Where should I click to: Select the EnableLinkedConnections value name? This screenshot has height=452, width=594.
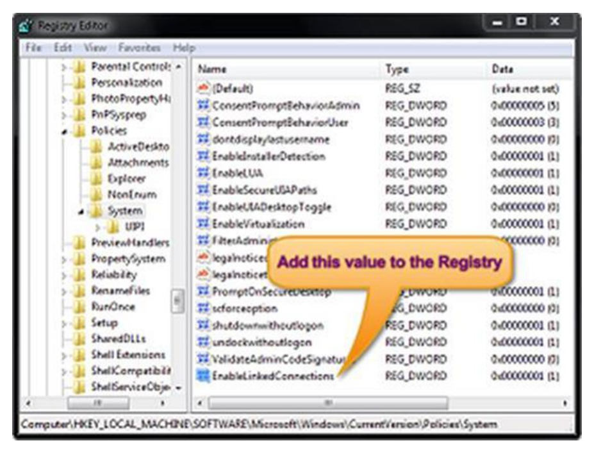(273, 376)
